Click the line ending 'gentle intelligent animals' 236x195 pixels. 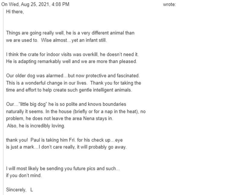69,90
